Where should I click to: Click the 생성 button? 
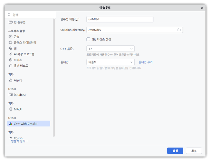point(175,151)
